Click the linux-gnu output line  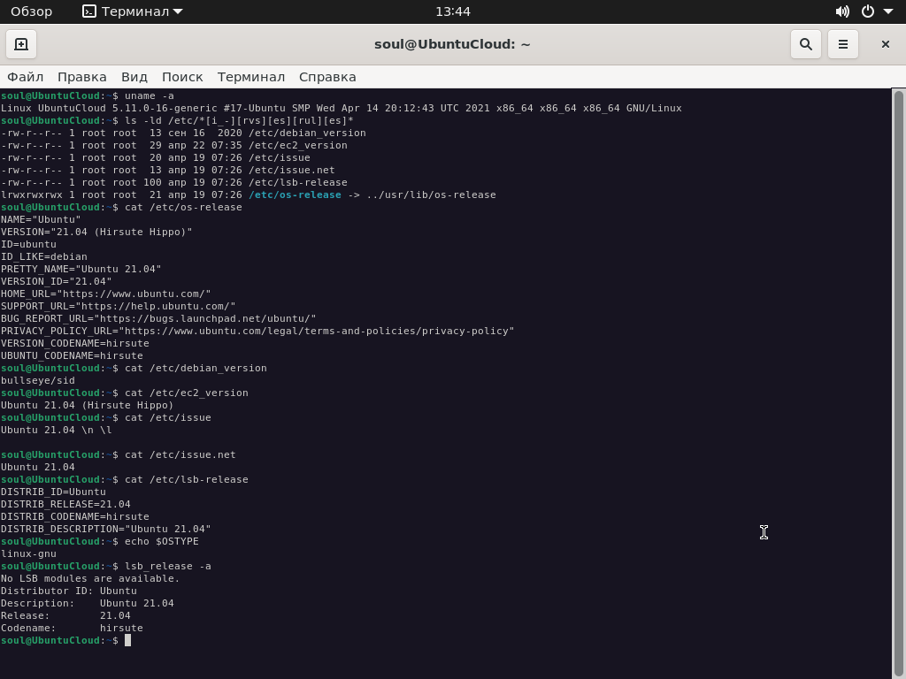[28, 553]
